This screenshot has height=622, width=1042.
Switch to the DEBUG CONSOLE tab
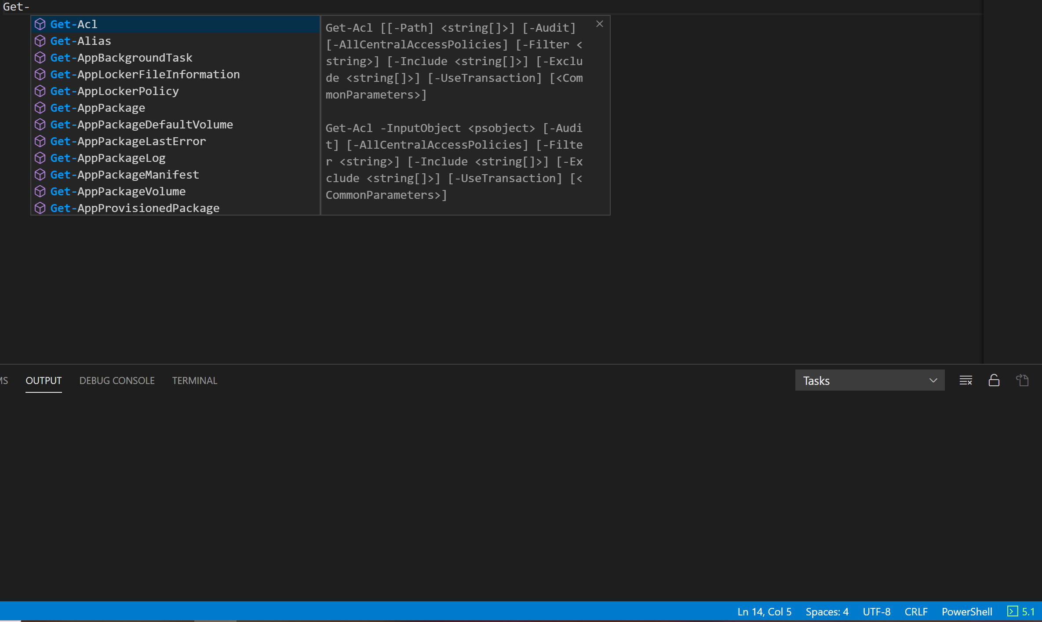(x=117, y=380)
